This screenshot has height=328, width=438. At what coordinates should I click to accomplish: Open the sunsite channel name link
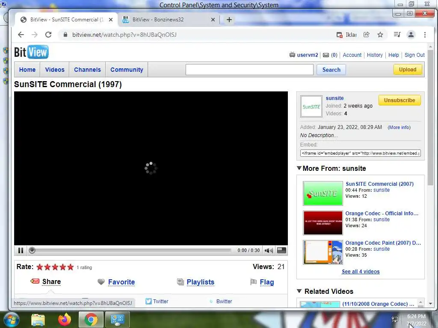click(x=334, y=98)
